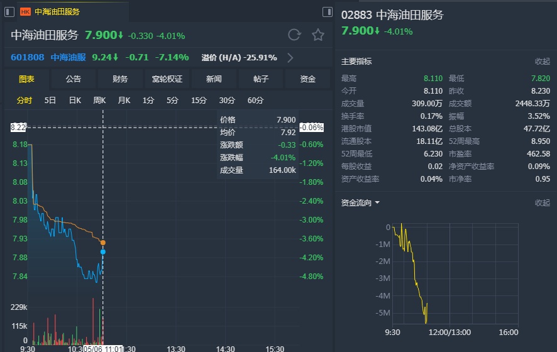
Task: Click the 02883 中海油田服务 header title
Action: point(392,15)
